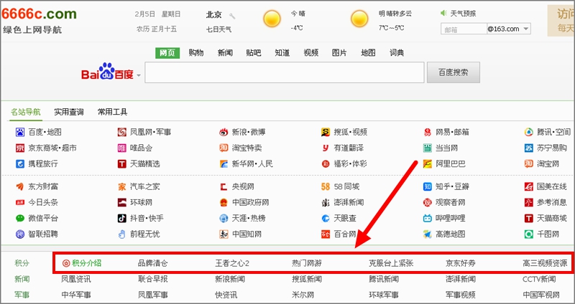Image resolution: width=575 pixels, height=304 pixels.
Task: Open the Sohu Video icon
Action: (x=326, y=132)
